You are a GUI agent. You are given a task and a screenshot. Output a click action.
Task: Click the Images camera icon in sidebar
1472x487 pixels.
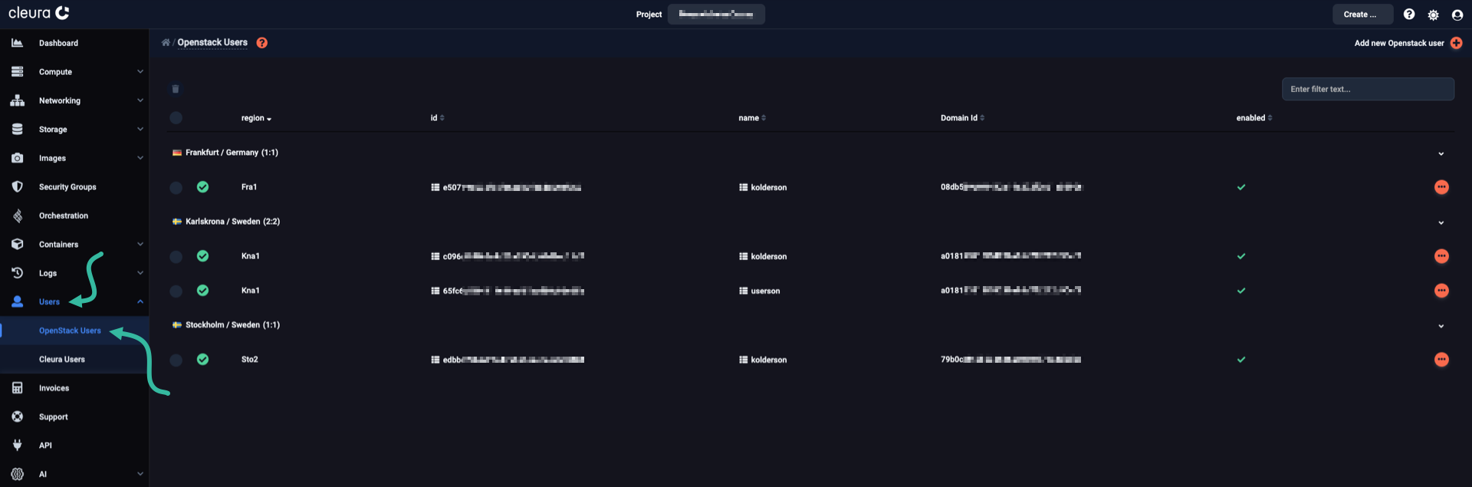(x=17, y=158)
